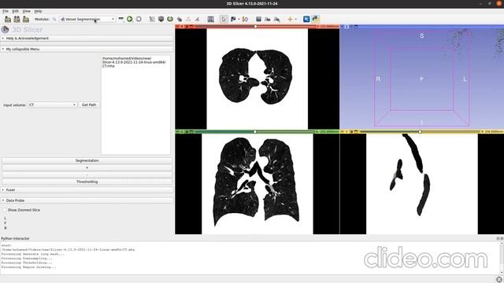Open the Models module green icon
The width and height of the screenshot is (504, 283).
(170, 19)
